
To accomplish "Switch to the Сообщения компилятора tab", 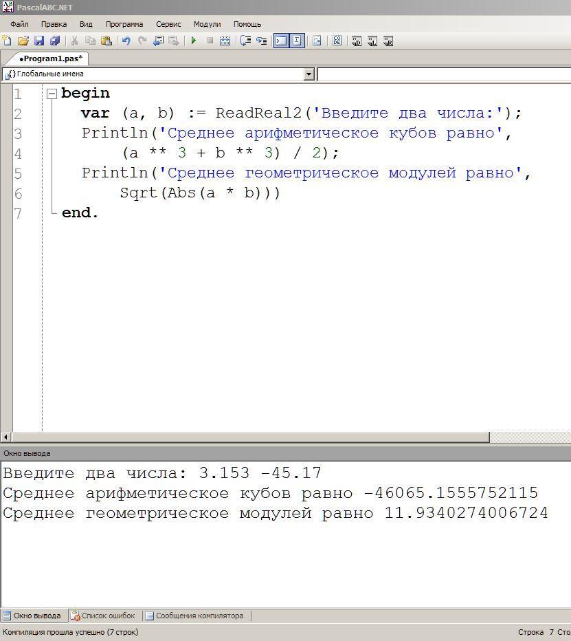I will click(195, 616).
